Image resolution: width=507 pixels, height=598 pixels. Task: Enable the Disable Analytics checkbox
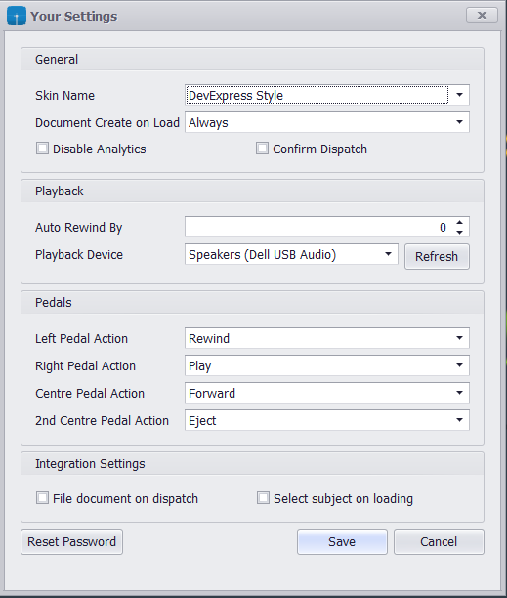42,149
